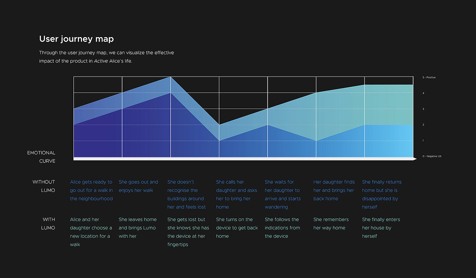
Task: Click the arrow tip ending the chart baseline
Action: (415, 159)
